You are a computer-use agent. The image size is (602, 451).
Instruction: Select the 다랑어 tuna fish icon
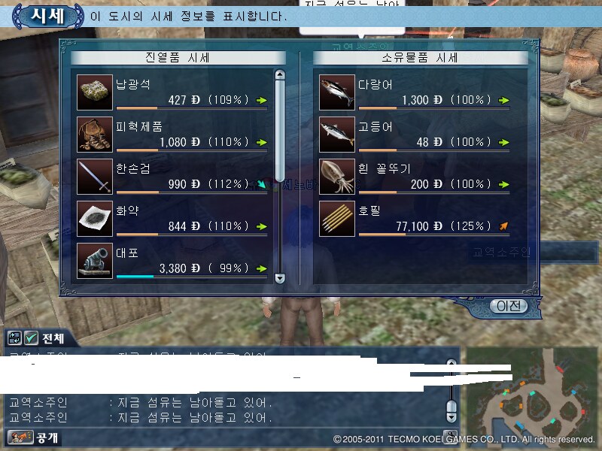pyautogui.click(x=336, y=92)
